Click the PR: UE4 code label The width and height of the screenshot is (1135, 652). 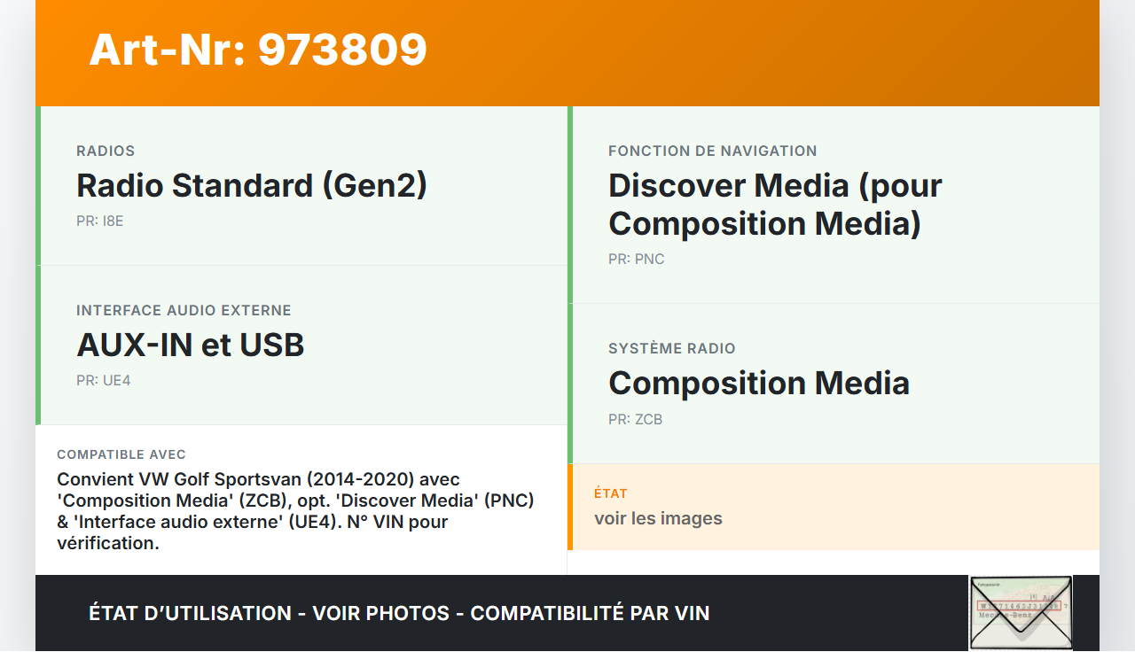point(104,381)
